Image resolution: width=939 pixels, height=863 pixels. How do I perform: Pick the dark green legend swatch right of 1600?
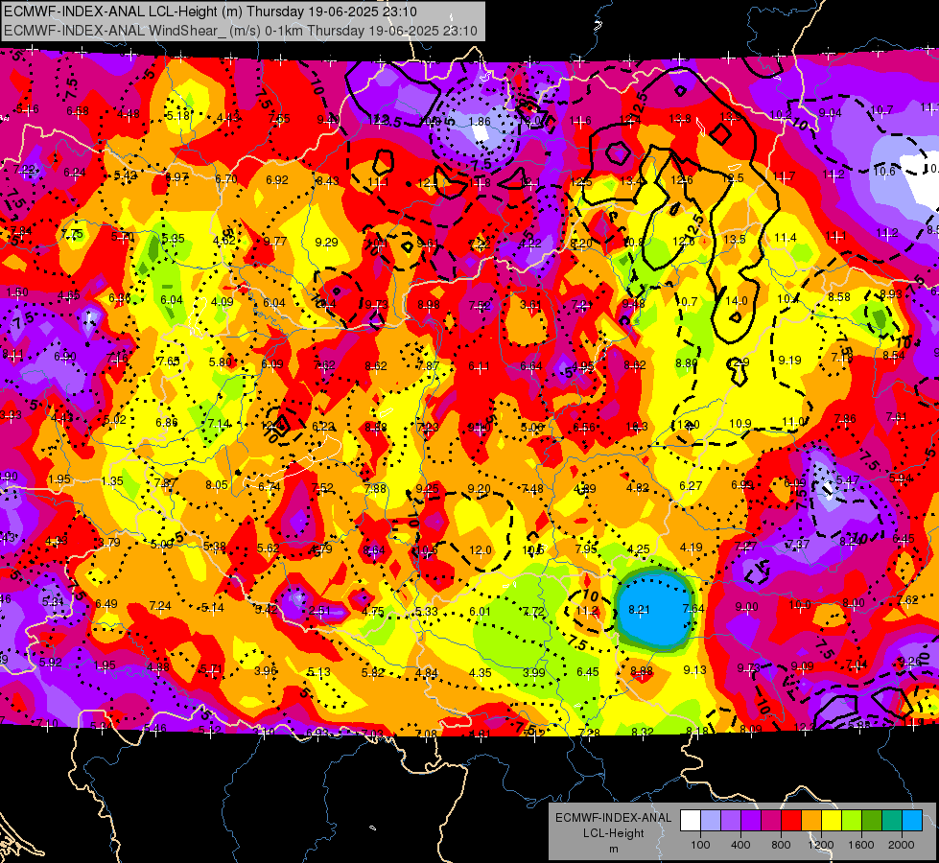point(872,820)
